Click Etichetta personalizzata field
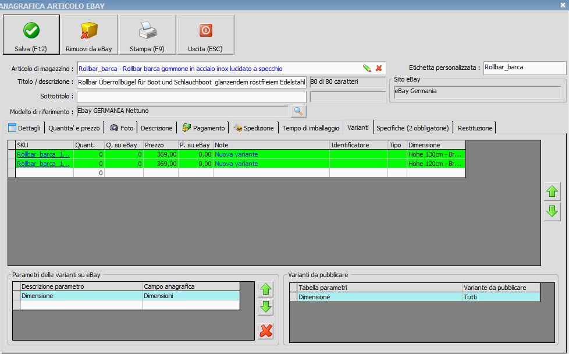569x354 pixels. click(x=525, y=68)
